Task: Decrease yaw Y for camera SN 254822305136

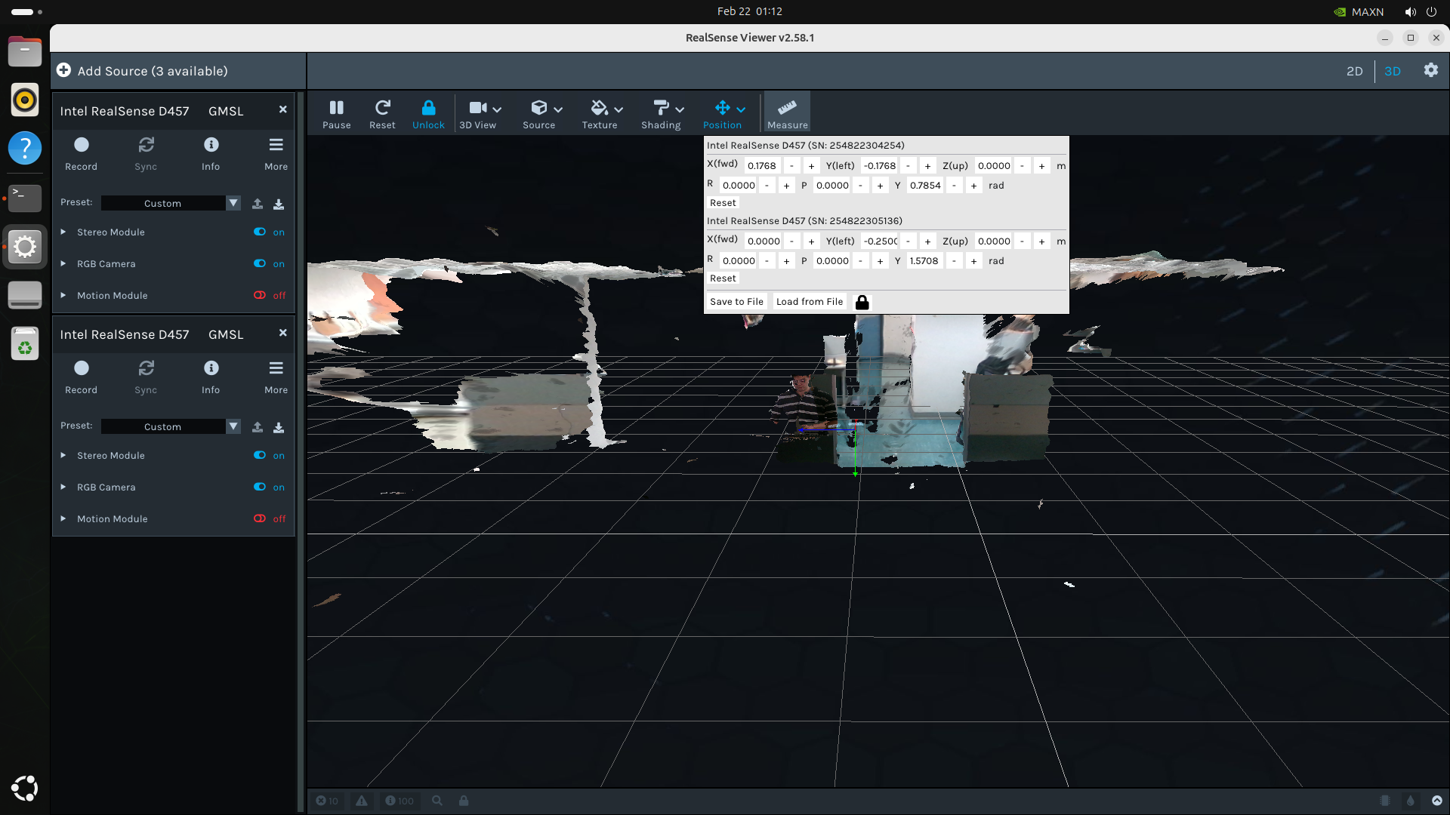Action: click(x=954, y=261)
